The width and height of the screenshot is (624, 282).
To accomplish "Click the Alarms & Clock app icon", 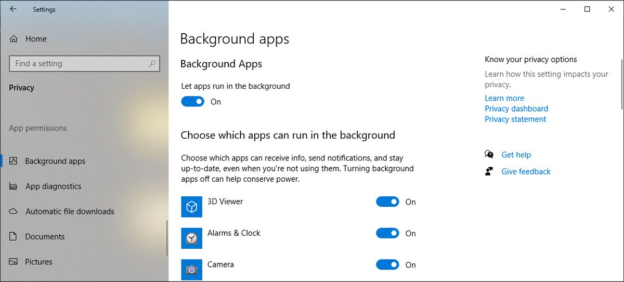I will [191, 238].
